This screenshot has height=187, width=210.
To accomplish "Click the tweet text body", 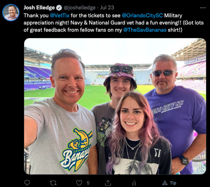I will tap(114, 23).
